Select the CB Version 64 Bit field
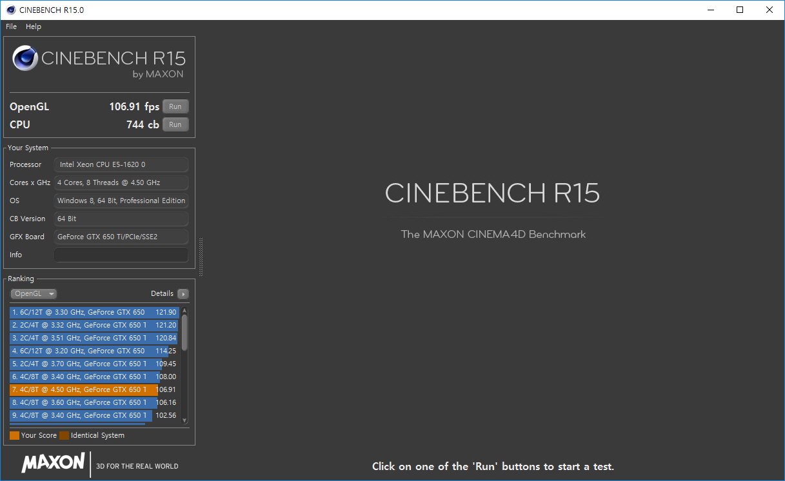The width and height of the screenshot is (785, 481). pos(121,219)
